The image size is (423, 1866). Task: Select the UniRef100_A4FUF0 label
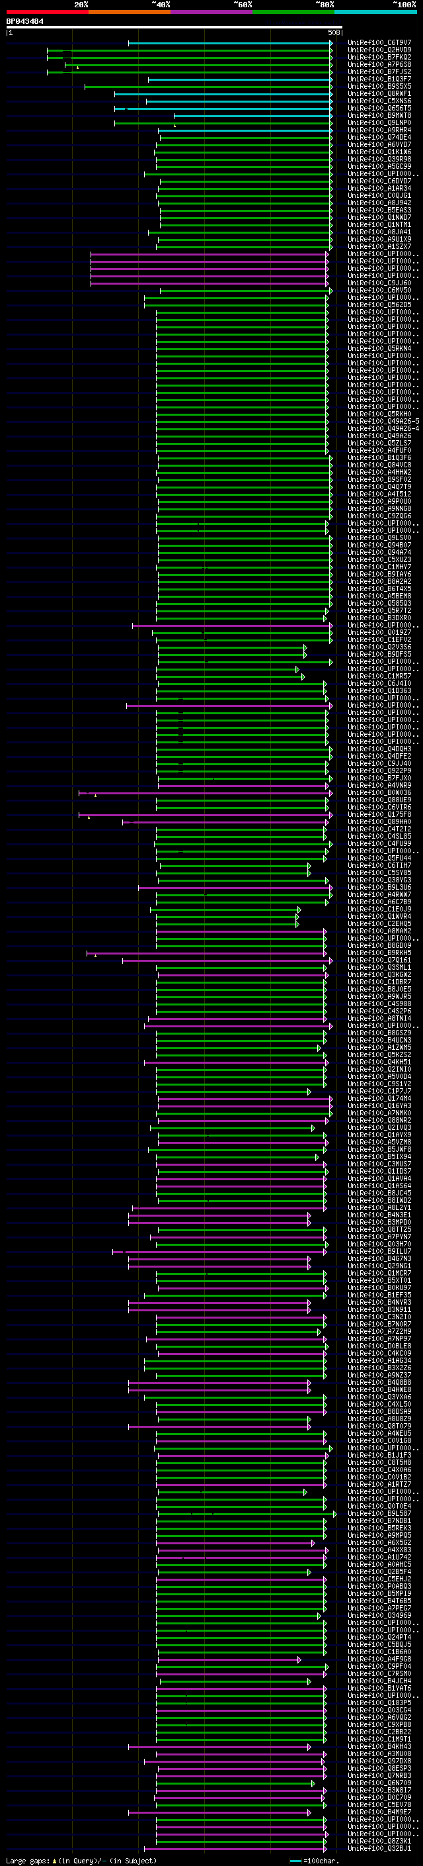[379, 451]
